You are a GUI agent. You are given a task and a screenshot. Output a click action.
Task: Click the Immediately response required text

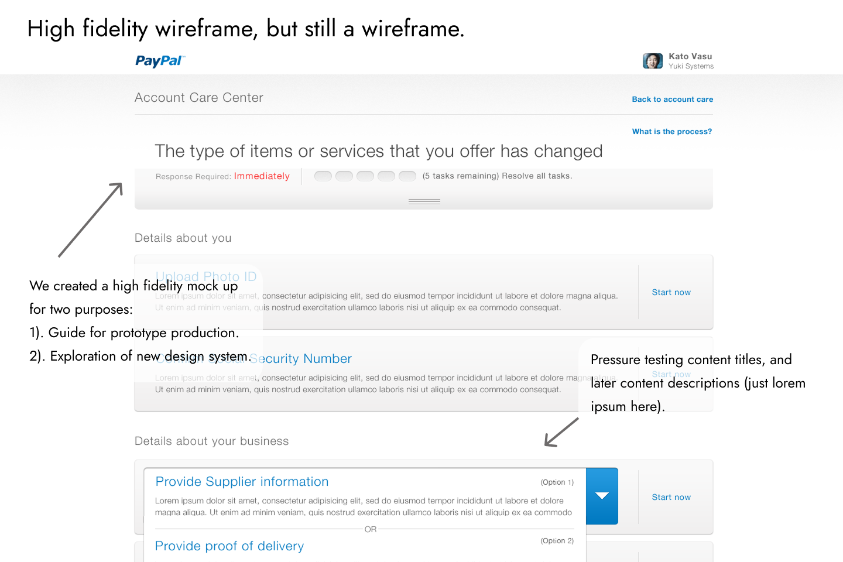click(262, 176)
